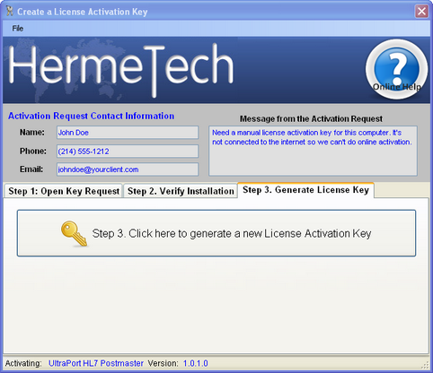433x373 pixels.
Task: Switch to Step 1: Open Key Request tab
Action: point(64,191)
